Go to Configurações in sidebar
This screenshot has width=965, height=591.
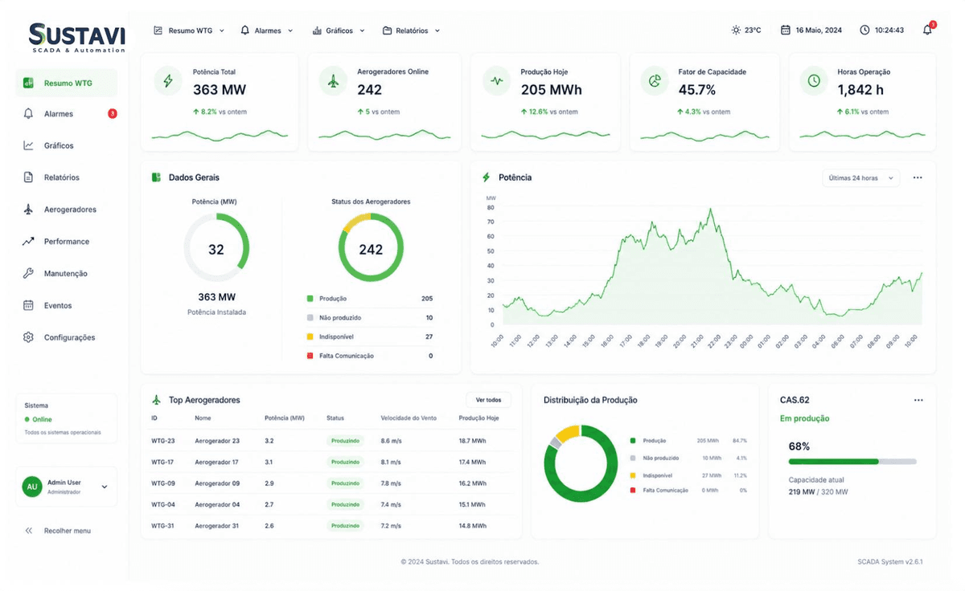pos(66,338)
